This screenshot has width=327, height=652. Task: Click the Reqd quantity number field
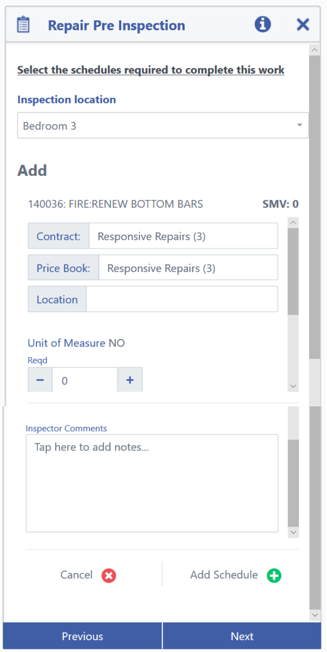(x=85, y=380)
